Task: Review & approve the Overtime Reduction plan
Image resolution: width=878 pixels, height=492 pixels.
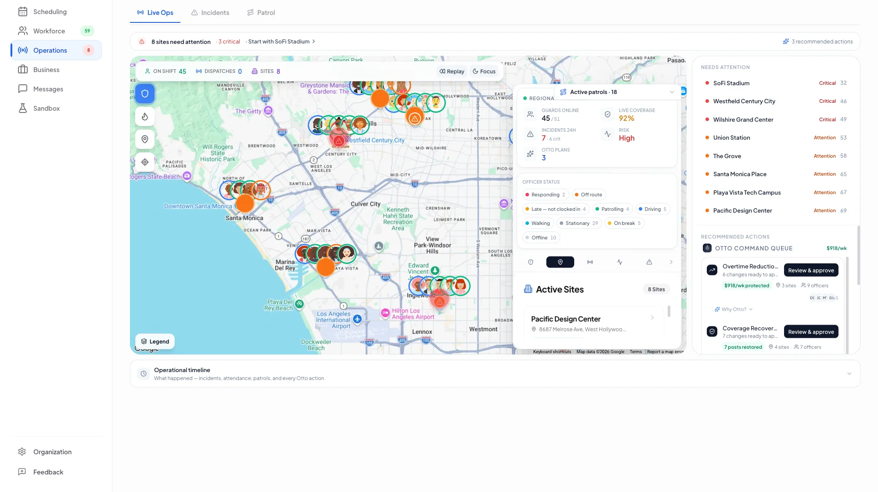Action: click(x=811, y=271)
